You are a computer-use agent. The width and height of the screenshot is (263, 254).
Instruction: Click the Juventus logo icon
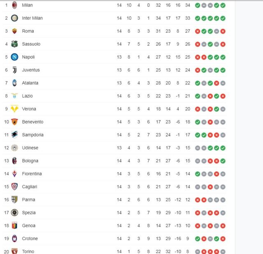(x=14, y=70)
